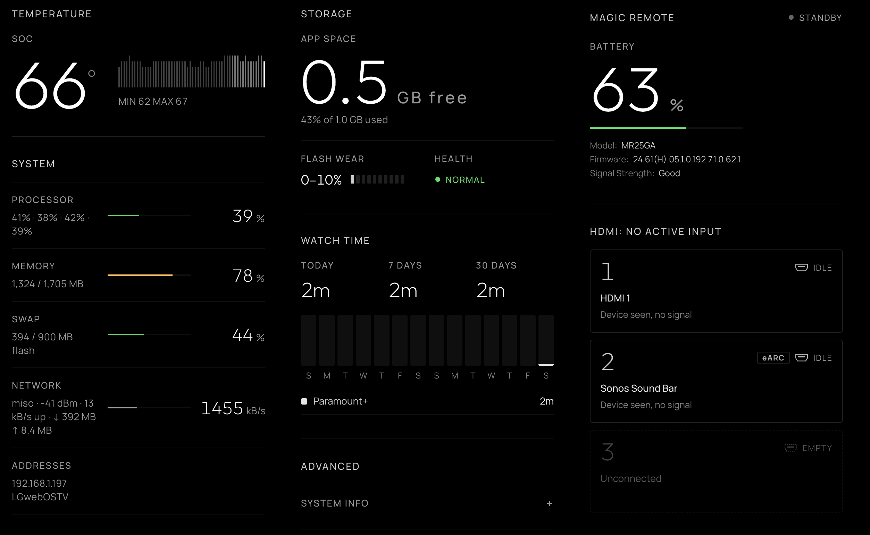
Task: Select the 30 DAYS watch time tab
Action: [496, 265]
